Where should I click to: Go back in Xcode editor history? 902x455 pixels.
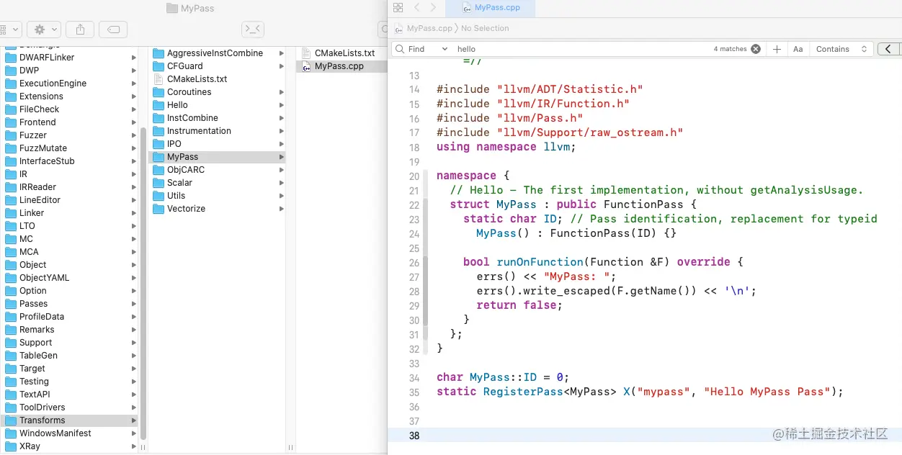pos(416,8)
